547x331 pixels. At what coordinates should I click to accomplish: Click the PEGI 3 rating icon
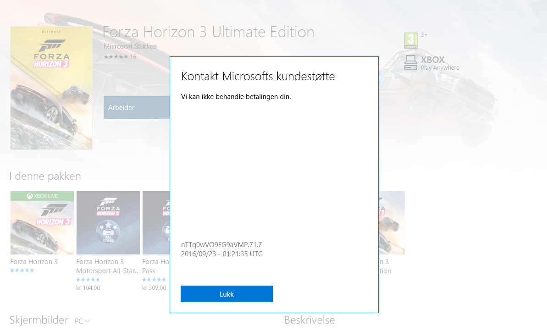[411, 40]
